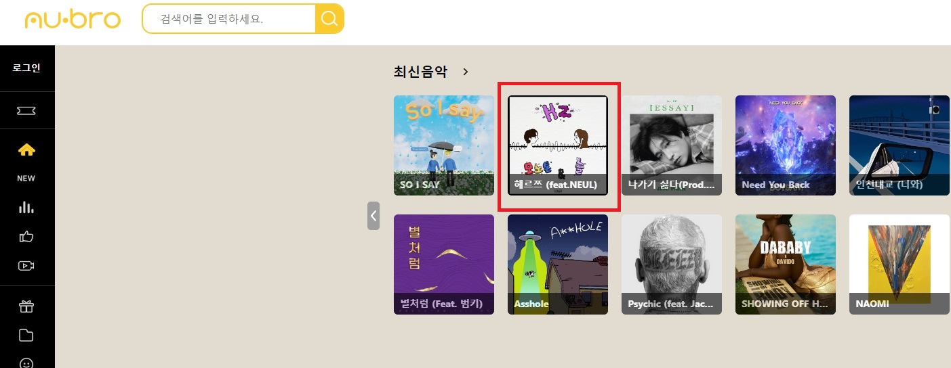
Task: Open the SO I SAY album cover
Action: point(444,145)
